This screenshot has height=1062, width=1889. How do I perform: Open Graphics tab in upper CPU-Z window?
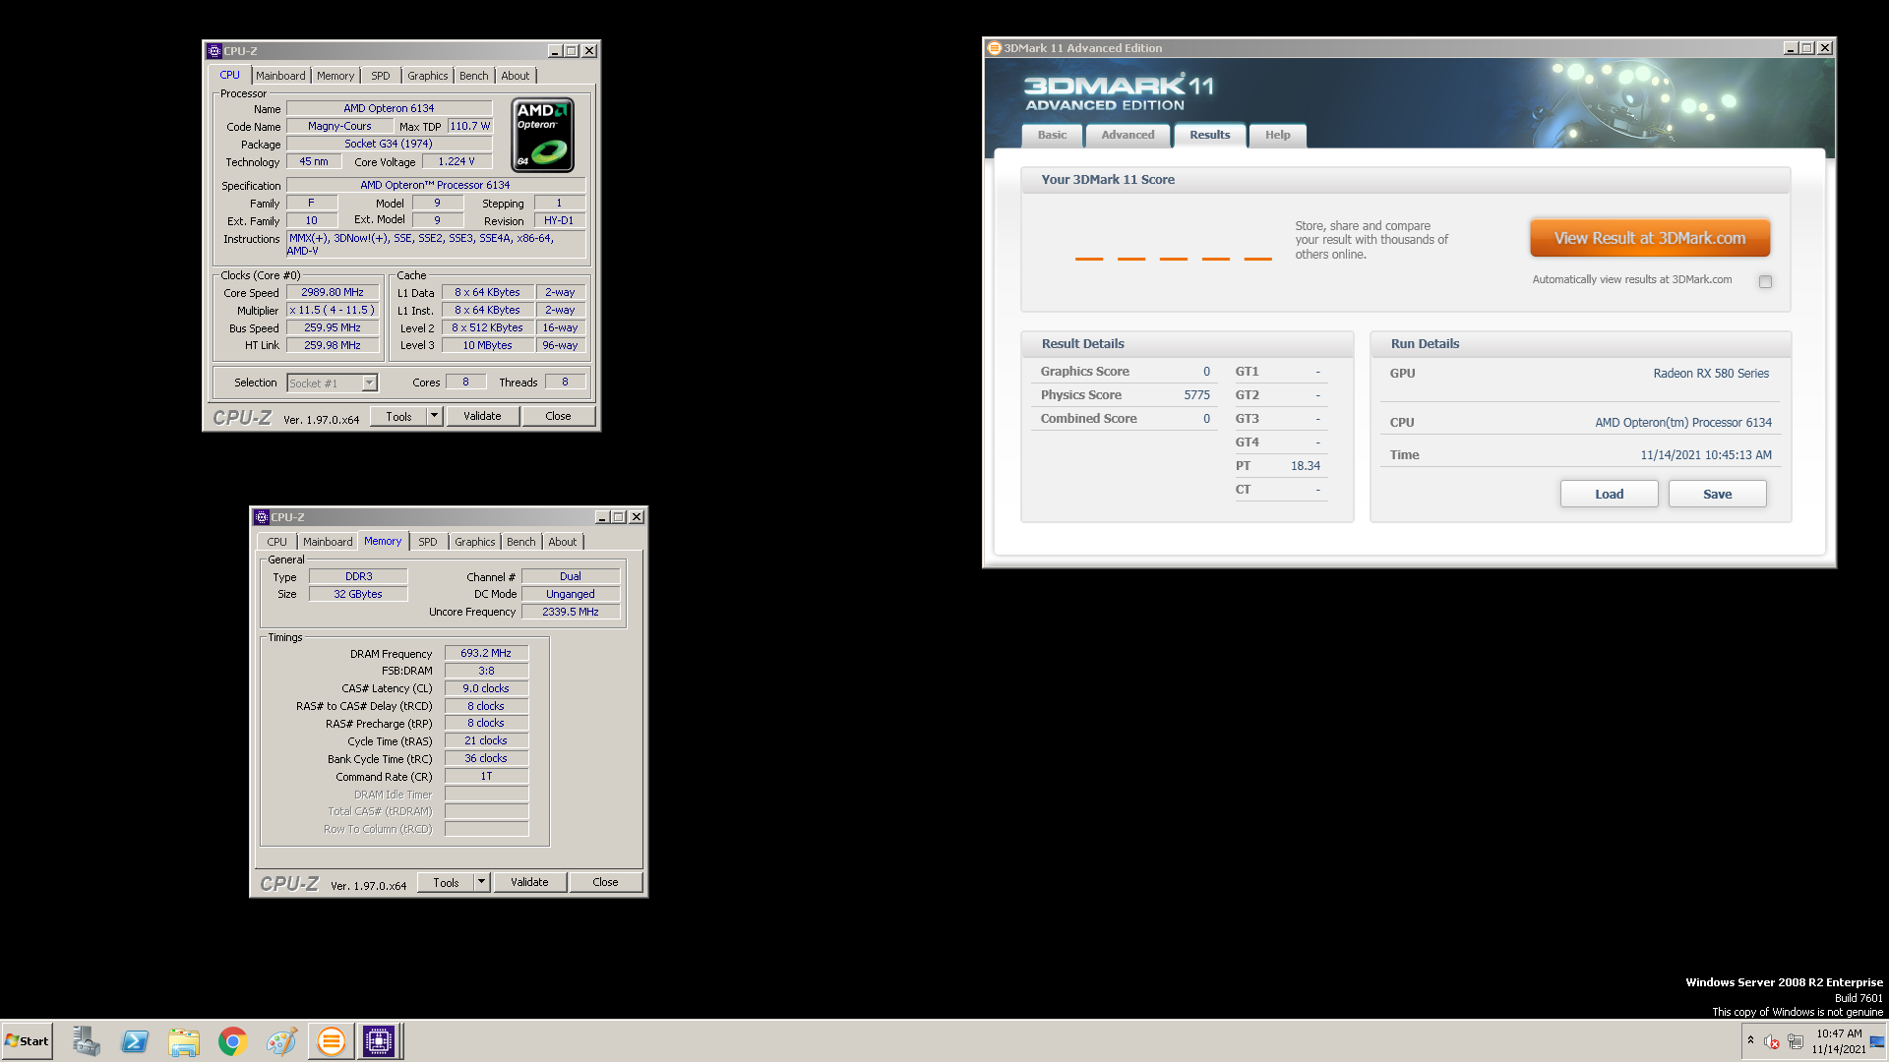click(x=428, y=76)
